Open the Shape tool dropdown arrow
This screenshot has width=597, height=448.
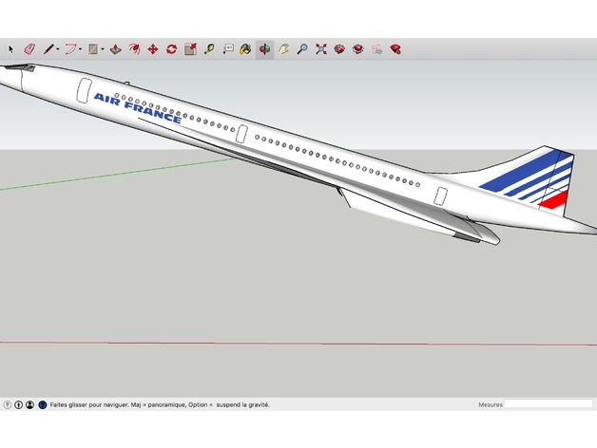103,49
